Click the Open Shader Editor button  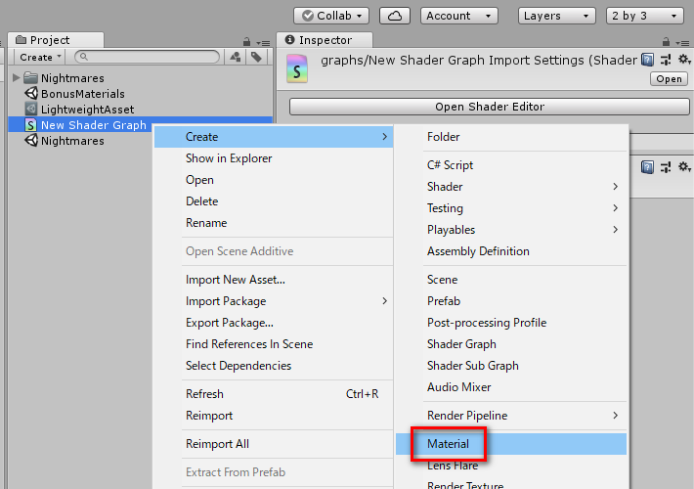[x=490, y=107]
